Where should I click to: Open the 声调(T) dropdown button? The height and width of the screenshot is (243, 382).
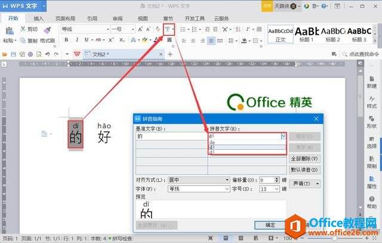[x=304, y=183]
